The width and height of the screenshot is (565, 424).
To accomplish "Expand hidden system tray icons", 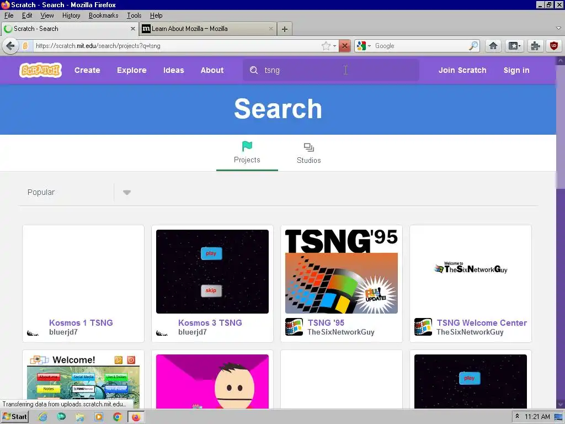I will pos(517,416).
